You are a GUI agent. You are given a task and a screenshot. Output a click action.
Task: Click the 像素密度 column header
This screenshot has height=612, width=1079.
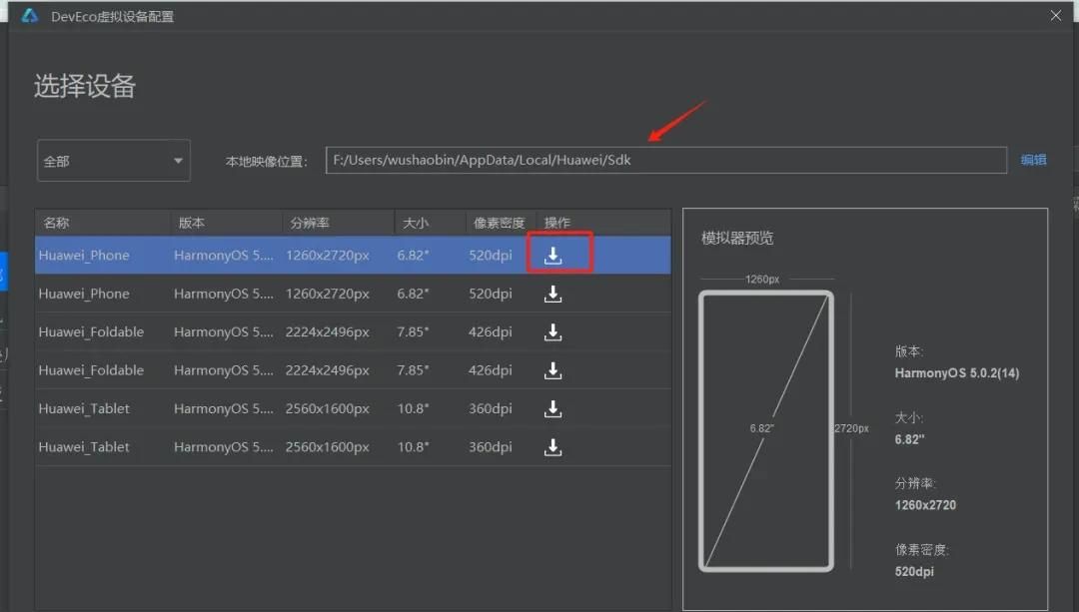(499, 223)
